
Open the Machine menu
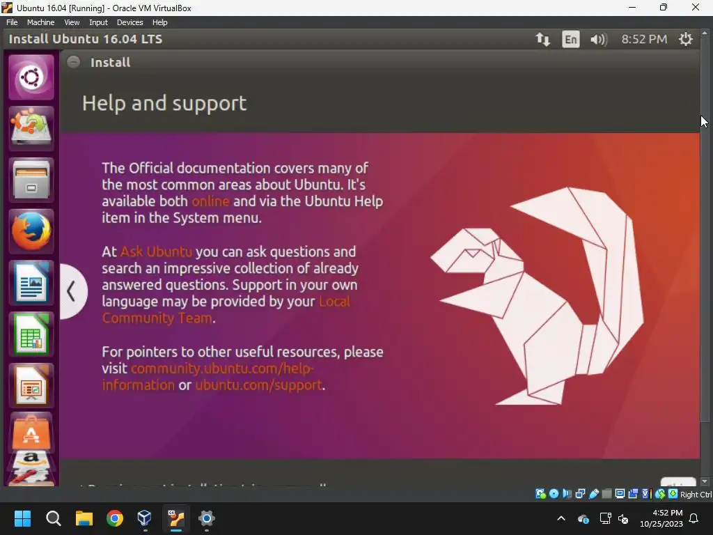pyautogui.click(x=40, y=22)
